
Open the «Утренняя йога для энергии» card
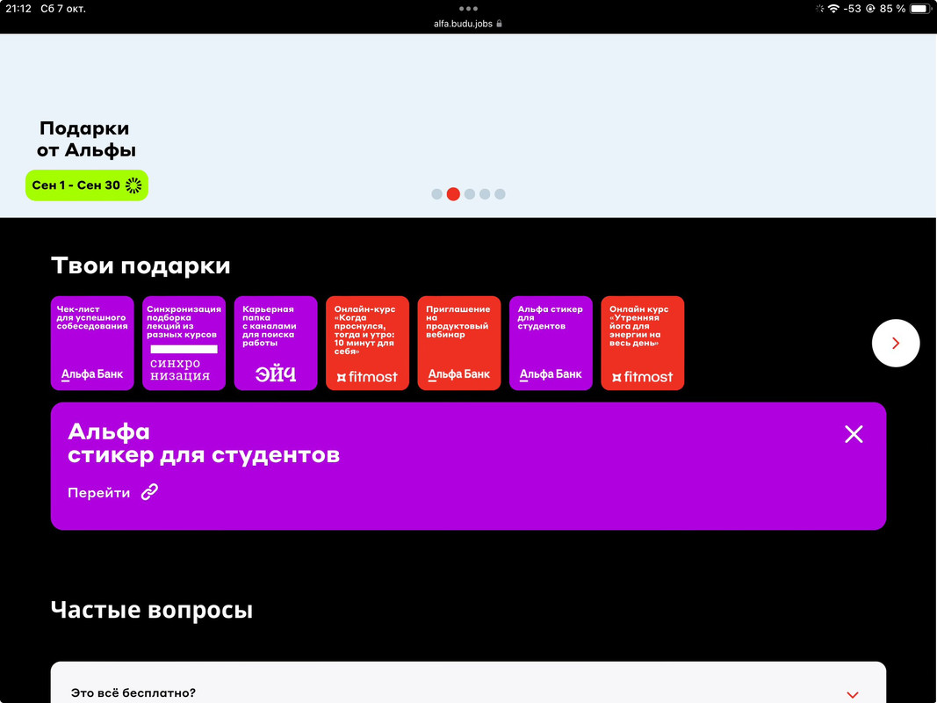click(643, 343)
